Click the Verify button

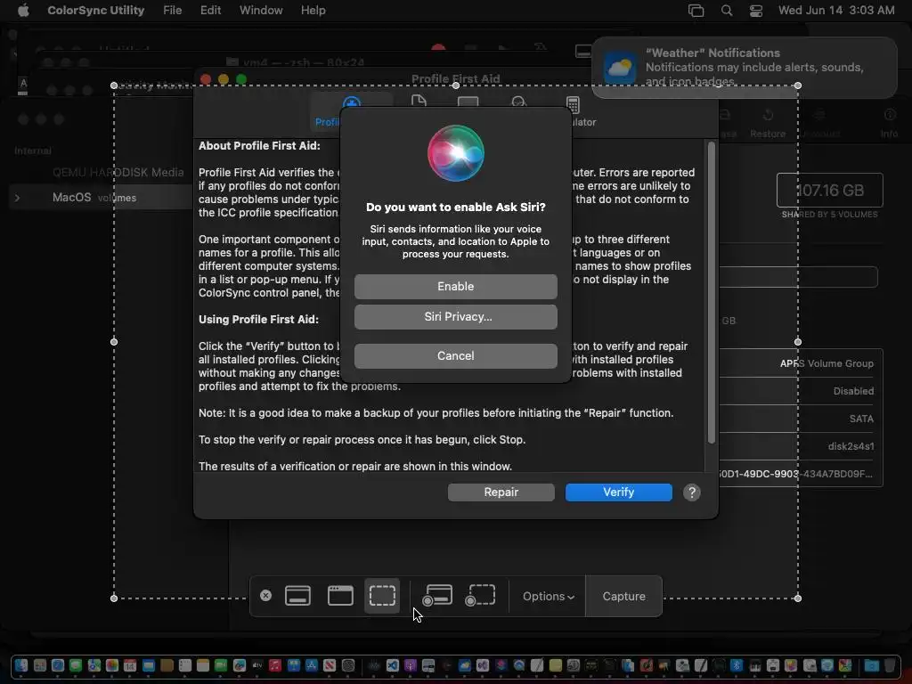(618, 492)
